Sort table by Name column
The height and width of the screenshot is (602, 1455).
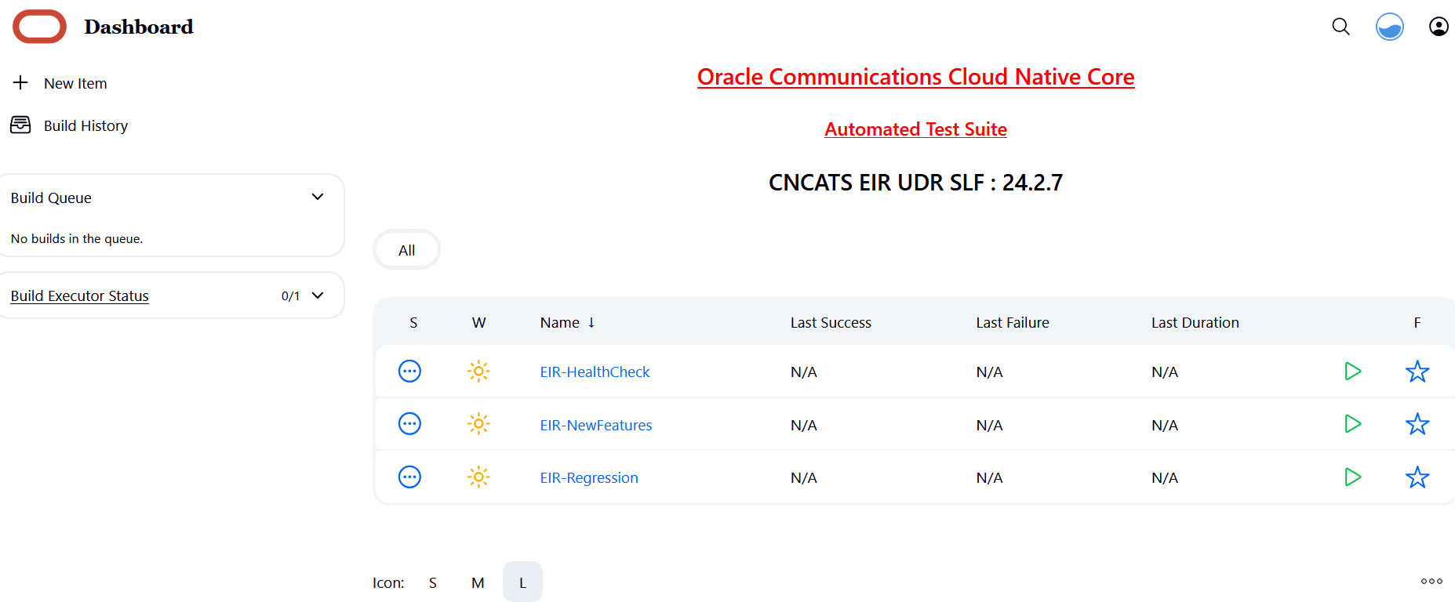point(567,322)
